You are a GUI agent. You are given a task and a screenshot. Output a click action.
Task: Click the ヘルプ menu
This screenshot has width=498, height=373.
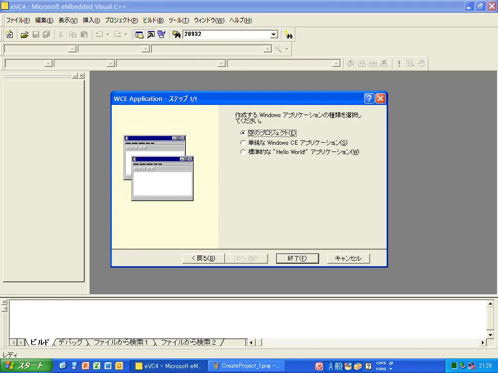click(240, 20)
